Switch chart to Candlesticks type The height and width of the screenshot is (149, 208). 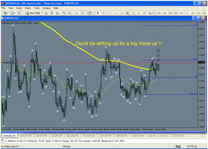click(x=52, y=13)
